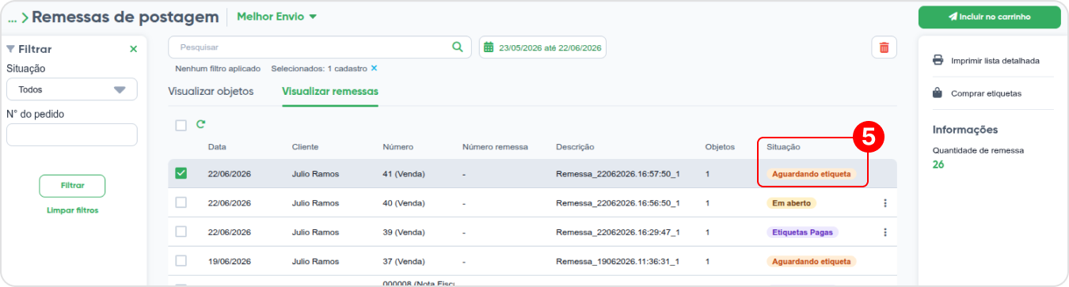The height and width of the screenshot is (287, 1069).
Task: Click the date 19/06/2026 in row 37
Action: click(x=230, y=261)
